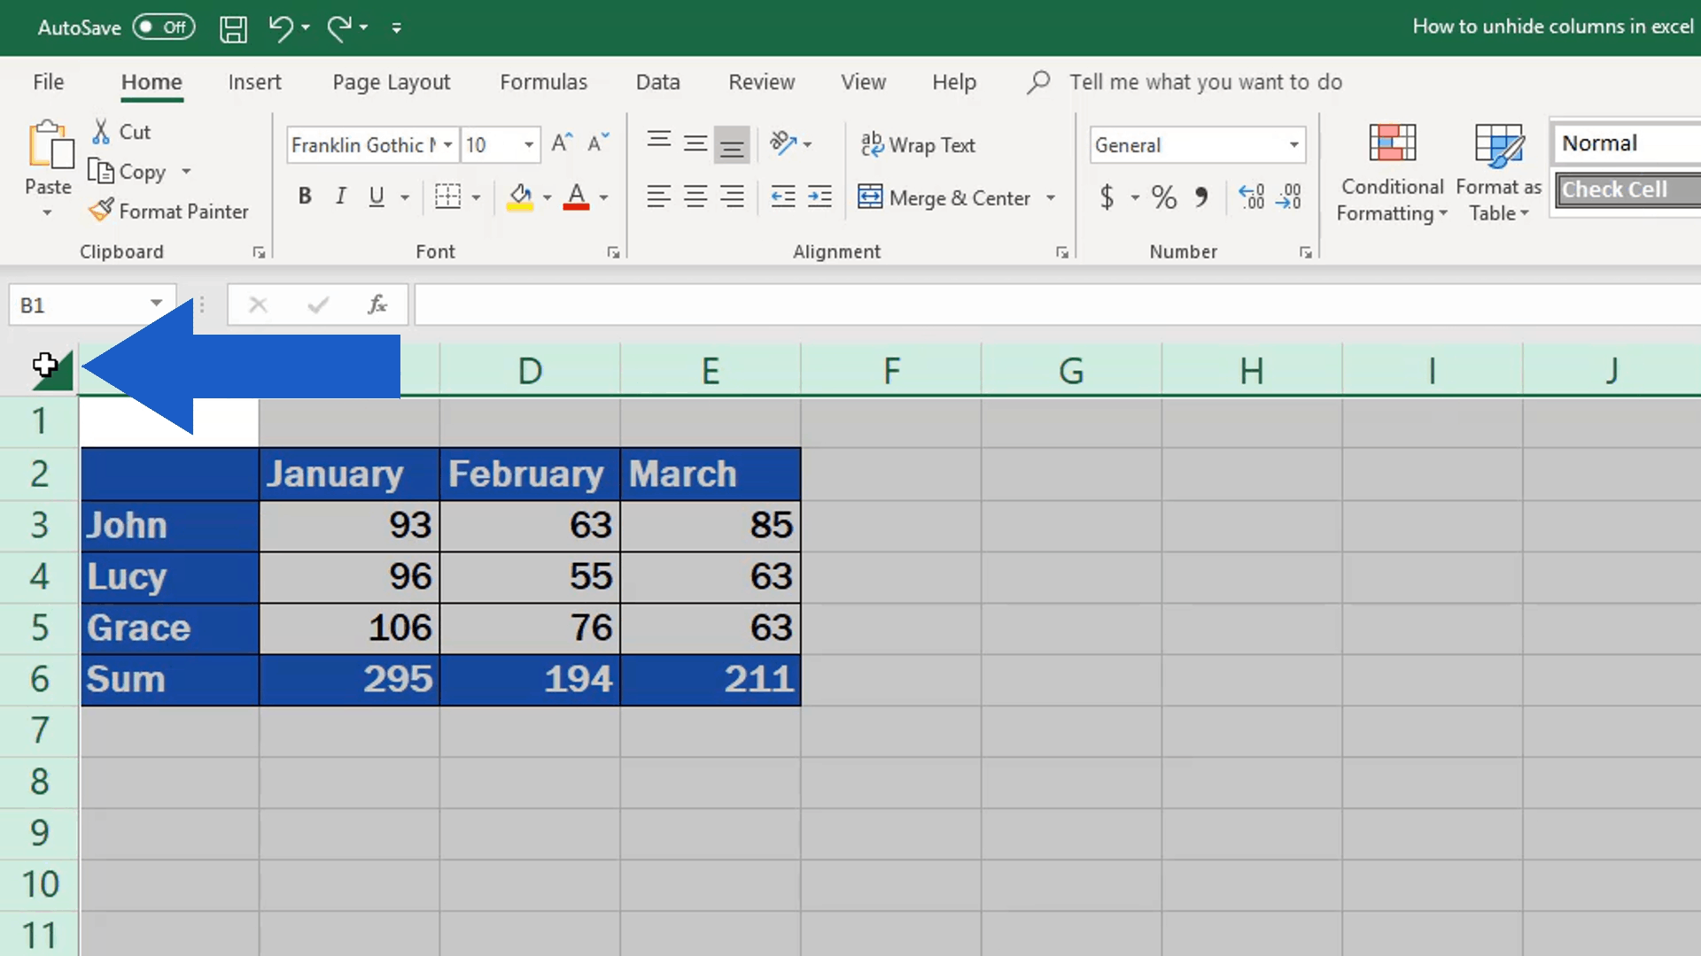The image size is (1701, 956).
Task: Open the Font Color dropdown arrow
Action: tap(604, 197)
